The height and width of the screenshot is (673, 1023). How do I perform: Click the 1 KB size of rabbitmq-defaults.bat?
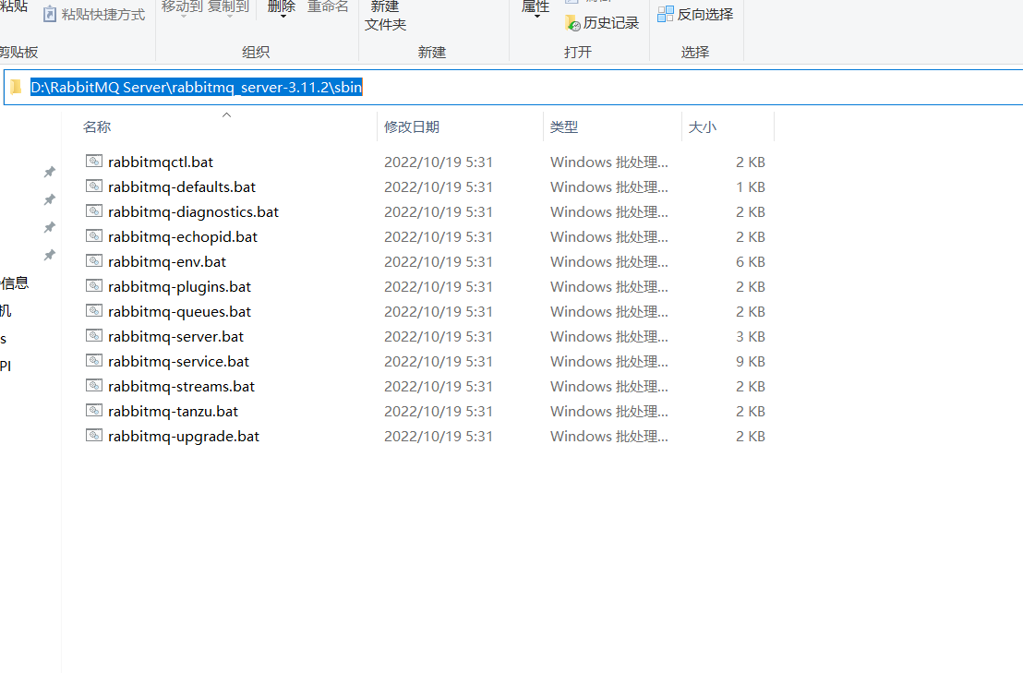(x=751, y=187)
